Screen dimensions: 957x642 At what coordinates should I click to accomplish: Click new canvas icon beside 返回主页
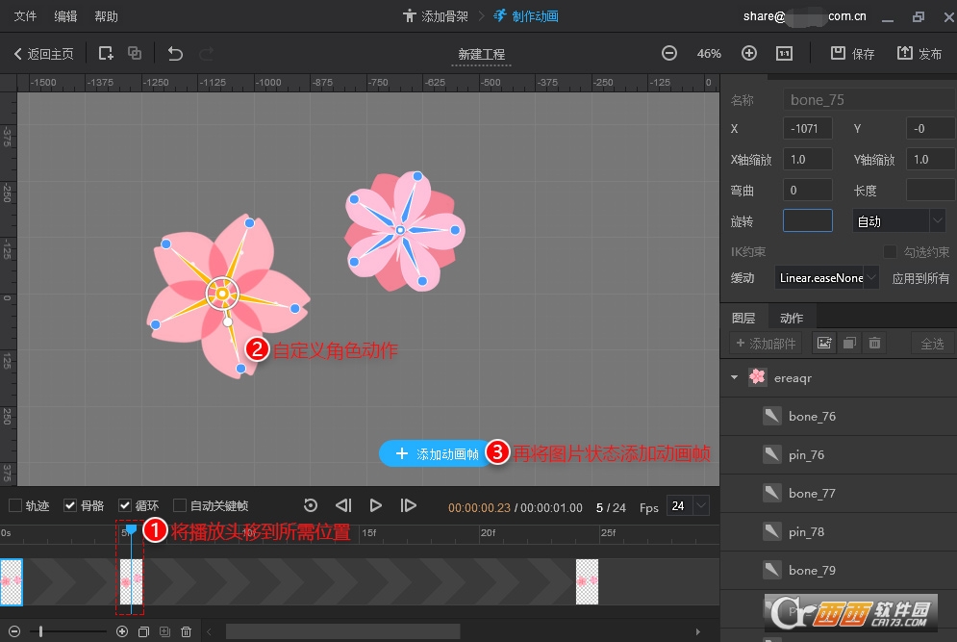(x=106, y=54)
